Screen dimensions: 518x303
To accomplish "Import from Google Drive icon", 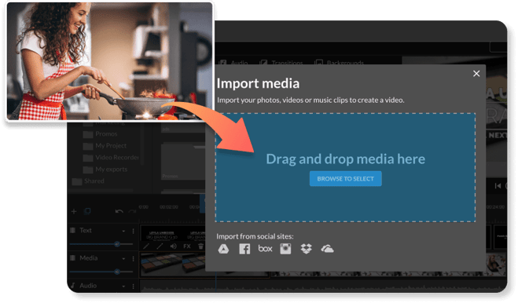I will point(223,249).
